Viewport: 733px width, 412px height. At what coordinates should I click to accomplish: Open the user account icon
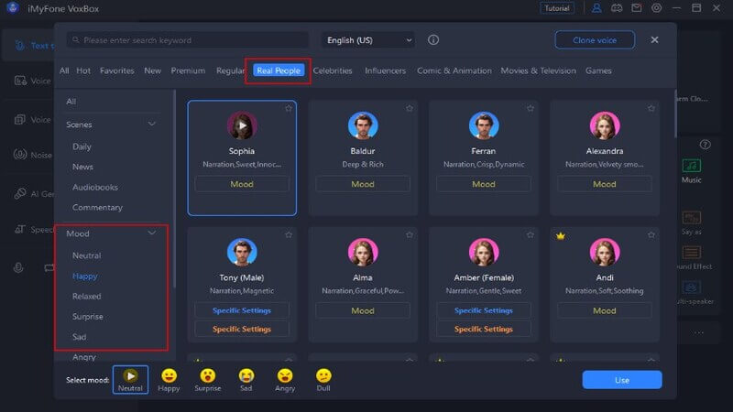click(x=596, y=8)
